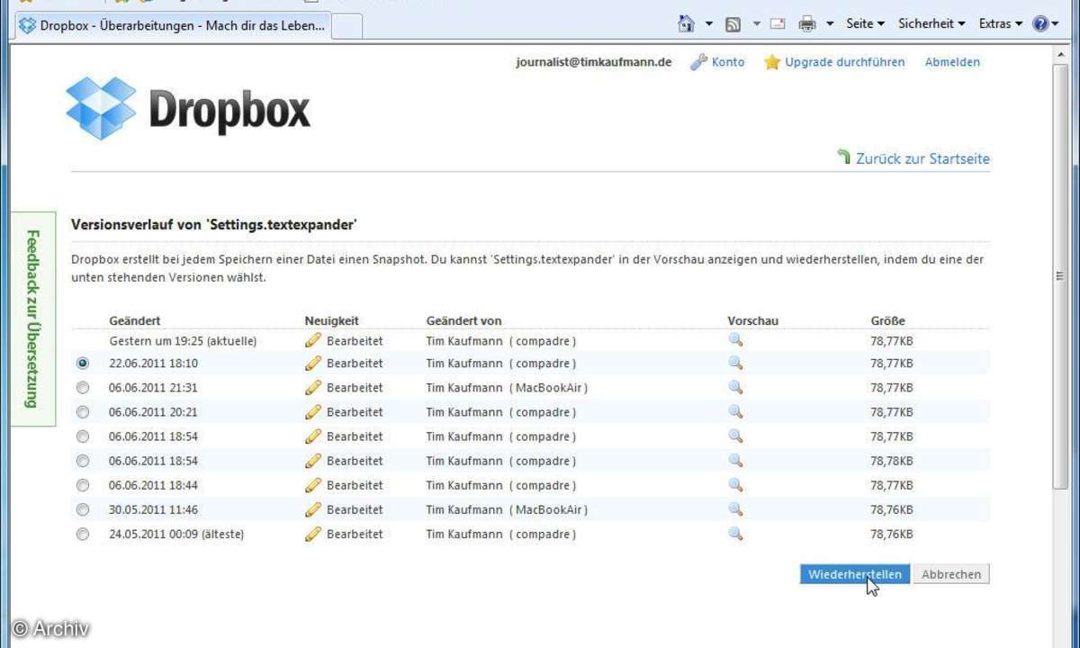The height and width of the screenshot is (648, 1080).
Task: Click the Neuigkeit column header
Action: tap(330, 320)
